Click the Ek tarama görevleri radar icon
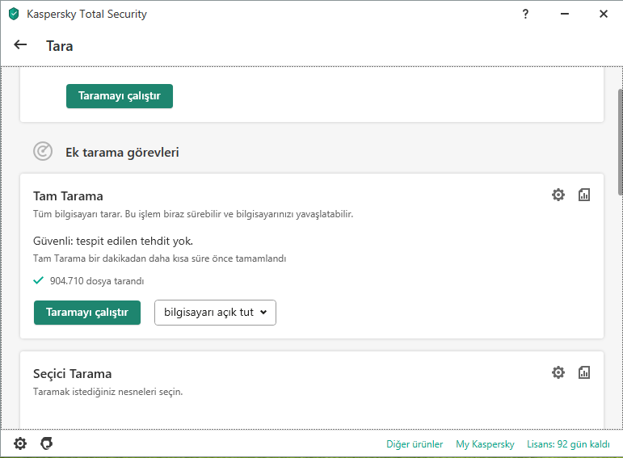623x458 pixels. (x=42, y=151)
